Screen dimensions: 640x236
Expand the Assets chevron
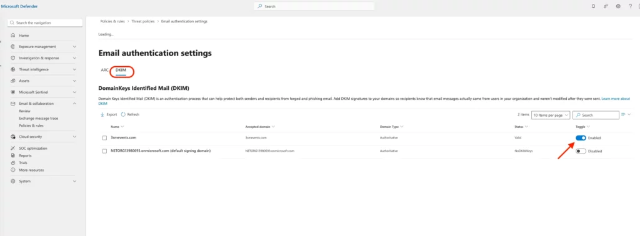click(74, 81)
